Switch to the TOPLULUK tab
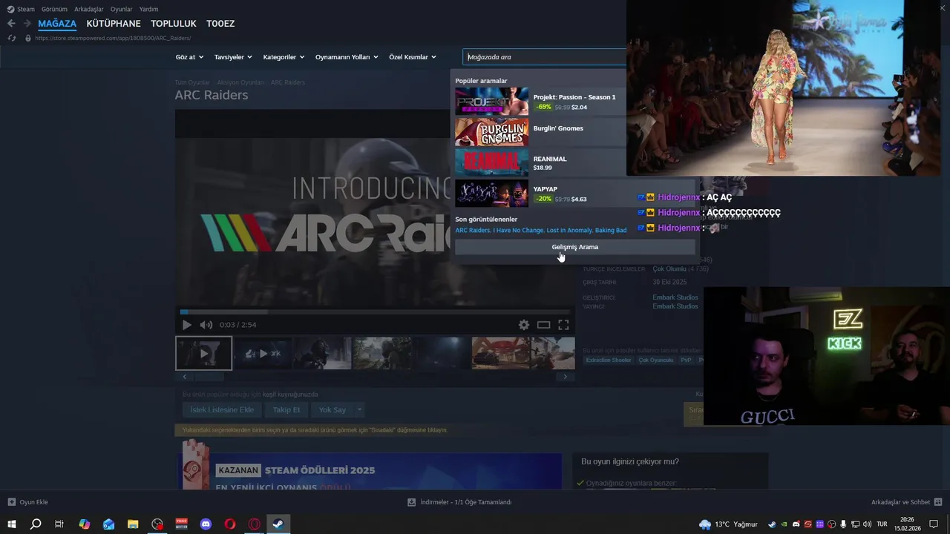Viewport: 950px width, 534px height. (x=174, y=24)
